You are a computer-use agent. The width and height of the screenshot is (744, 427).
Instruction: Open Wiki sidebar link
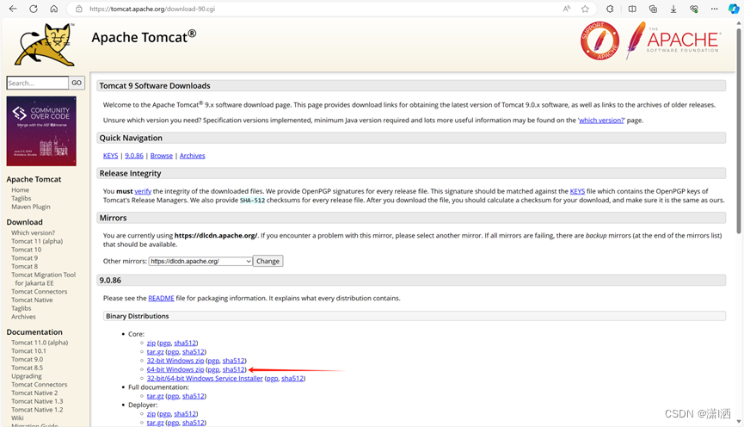(17, 418)
